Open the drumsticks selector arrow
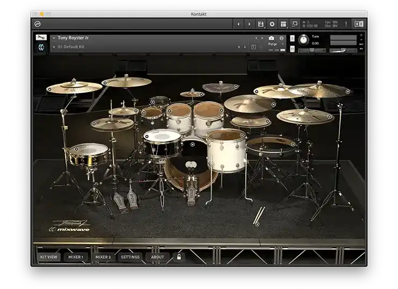Image resolution: width=398 pixels, height=289 pixels. (257, 224)
